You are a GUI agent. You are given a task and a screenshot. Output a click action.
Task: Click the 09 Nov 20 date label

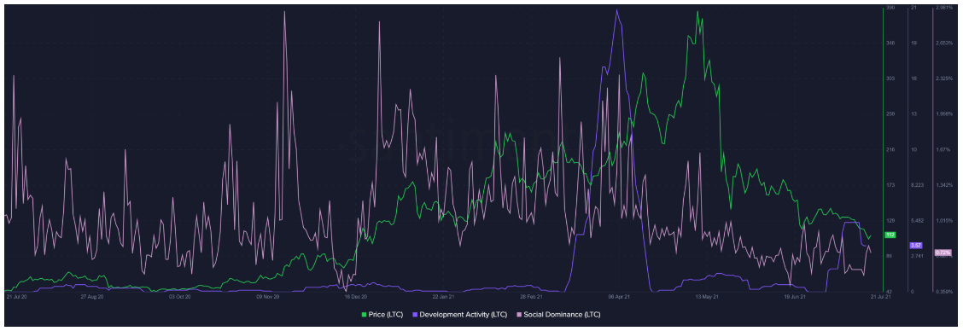(x=268, y=296)
